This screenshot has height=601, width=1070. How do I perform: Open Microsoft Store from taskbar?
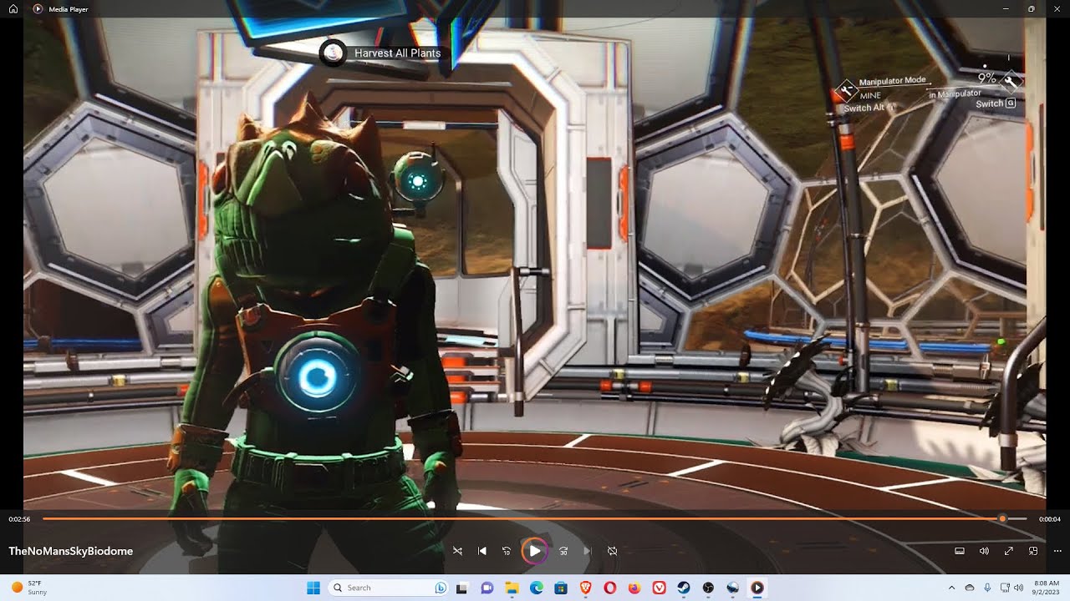[x=560, y=588]
